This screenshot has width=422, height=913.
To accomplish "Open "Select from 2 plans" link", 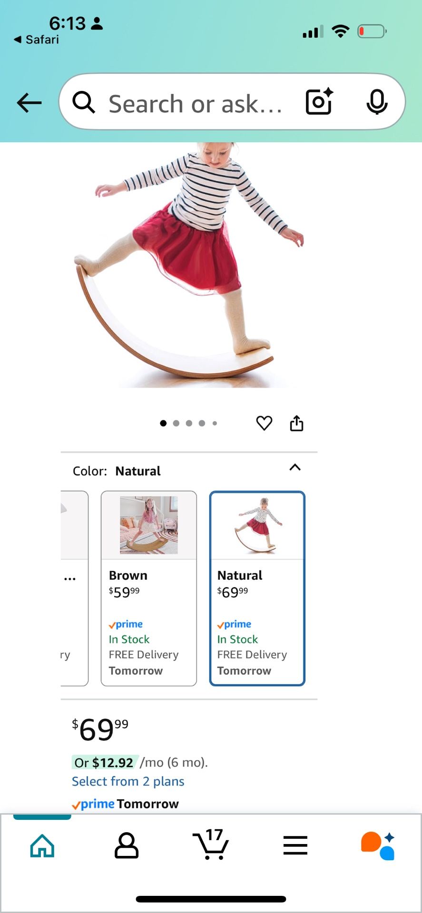I will [x=128, y=781].
